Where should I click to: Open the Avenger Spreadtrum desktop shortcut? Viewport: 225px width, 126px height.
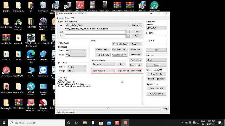(x=18, y=24)
